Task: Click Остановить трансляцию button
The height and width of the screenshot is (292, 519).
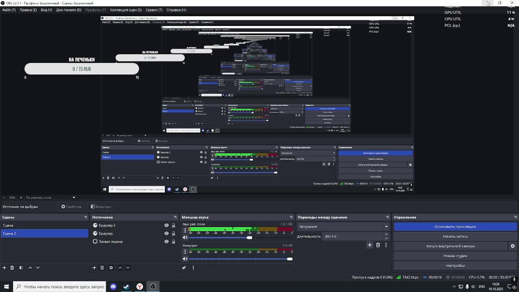Action: [455, 227]
